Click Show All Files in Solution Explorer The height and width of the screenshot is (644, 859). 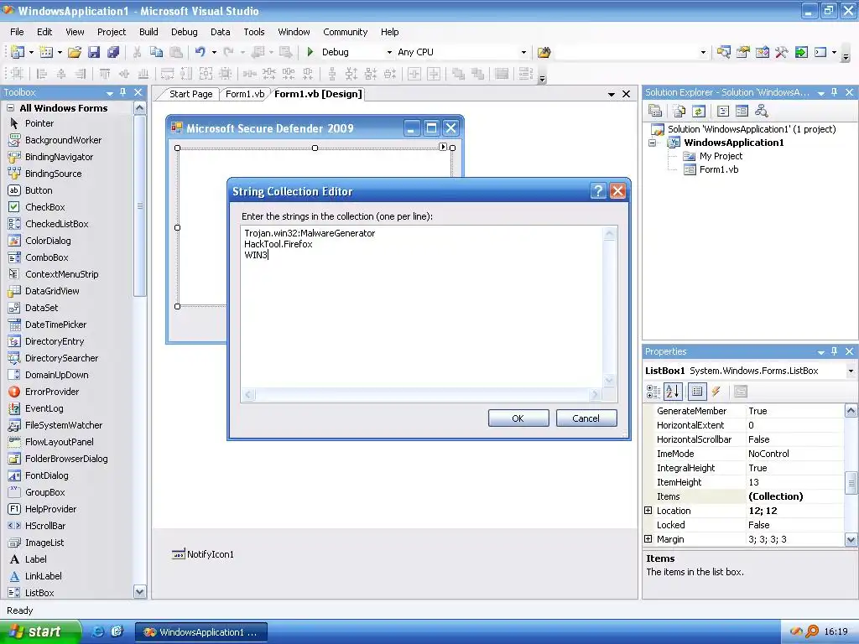(x=679, y=112)
